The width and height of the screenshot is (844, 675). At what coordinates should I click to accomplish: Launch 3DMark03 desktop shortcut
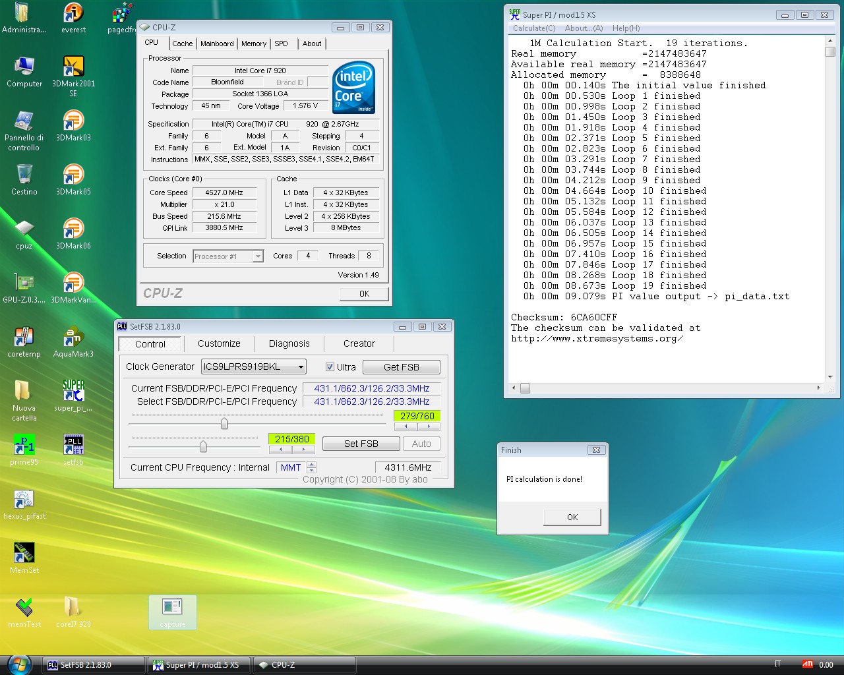point(73,126)
